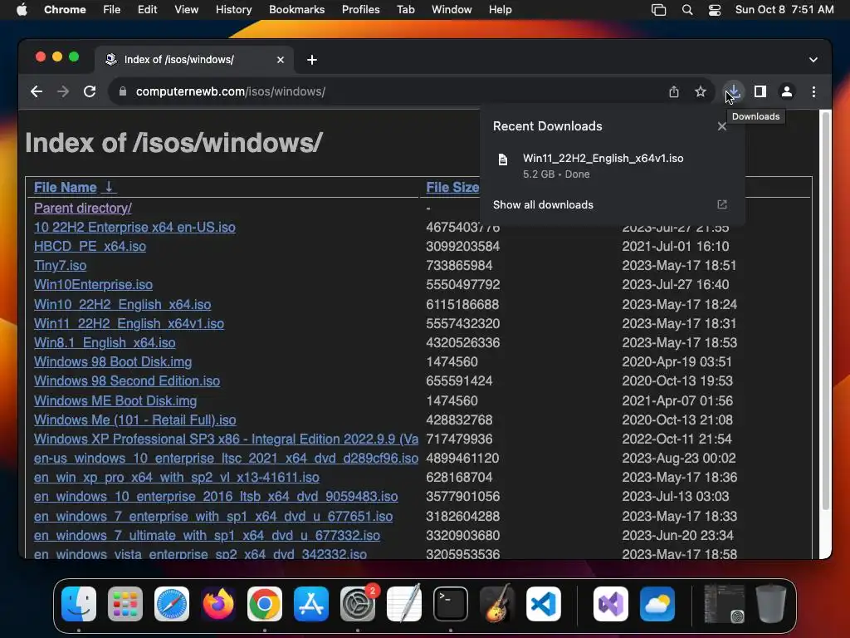
Task: Click the file icon next to Win11_22H2 download
Action: point(502,159)
